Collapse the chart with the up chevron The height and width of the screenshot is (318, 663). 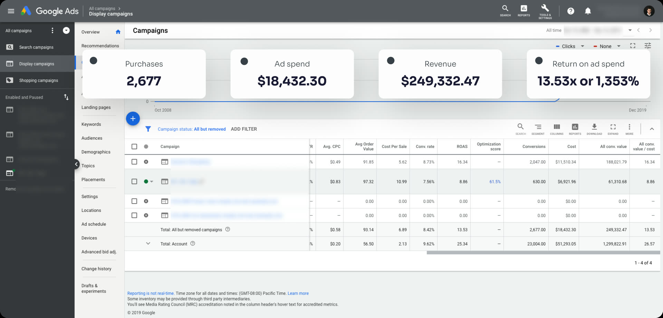tap(652, 129)
